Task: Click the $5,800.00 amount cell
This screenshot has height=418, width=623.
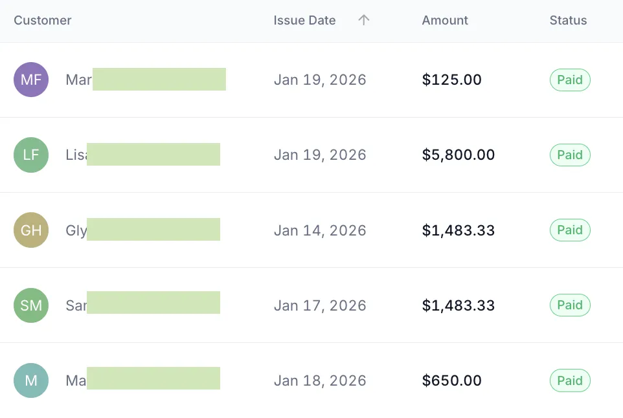Action: click(x=458, y=155)
